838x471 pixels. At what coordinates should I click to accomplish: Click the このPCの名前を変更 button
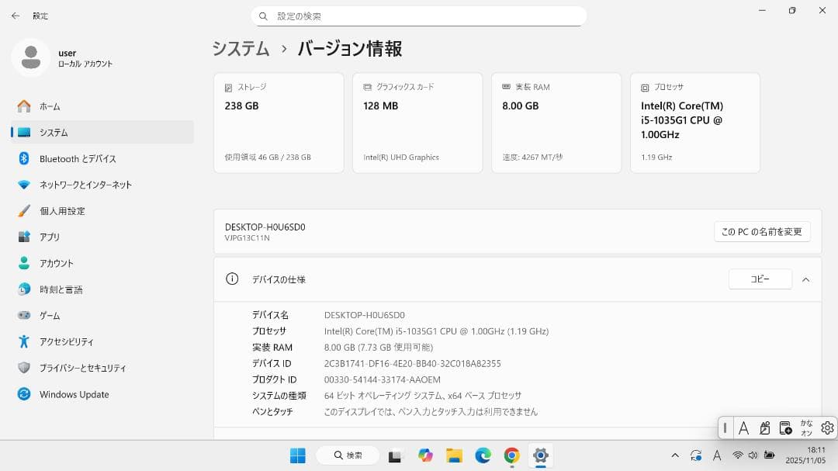coord(762,231)
